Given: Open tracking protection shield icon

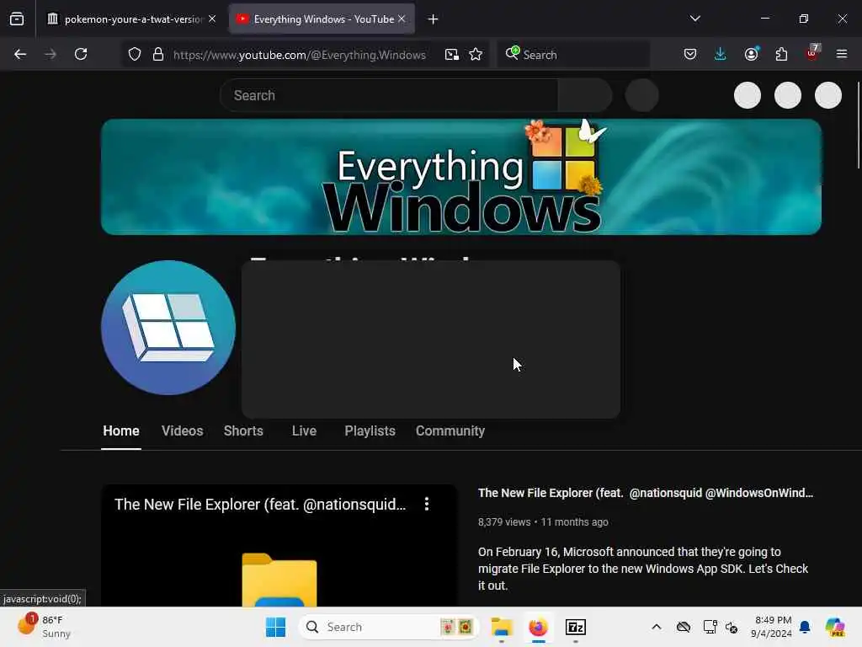Looking at the screenshot, I should [x=135, y=55].
